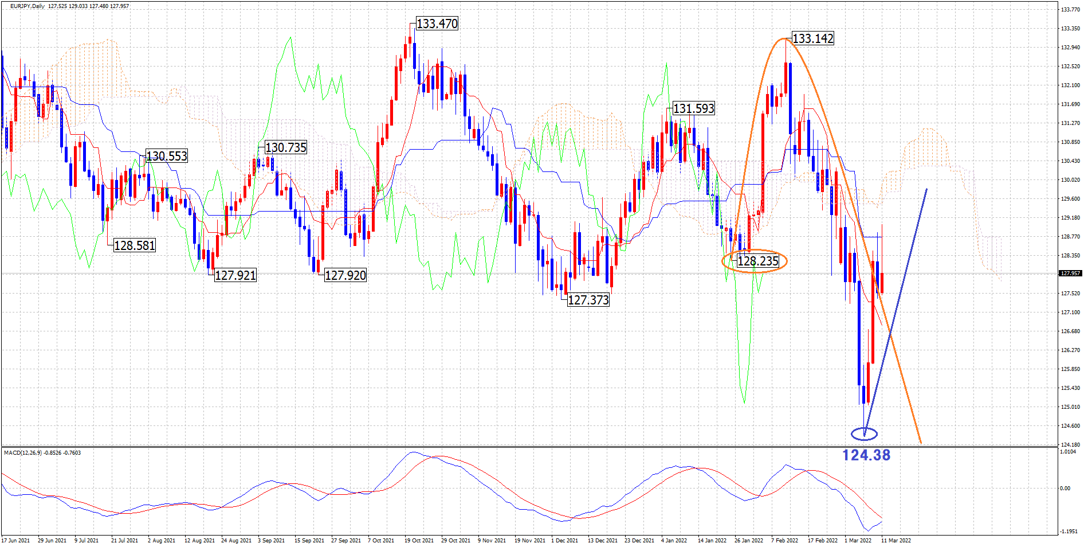Image resolution: width=1084 pixels, height=547 pixels.
Task: Click the 133.470 peak price label
Action: pyautogui.click(x=437, y=24)
